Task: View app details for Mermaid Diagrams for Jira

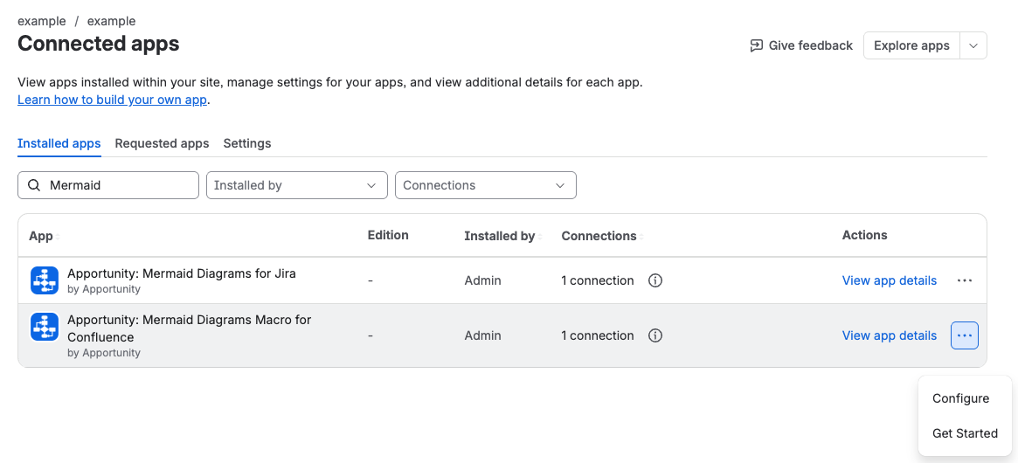Action: pos(889,280)
